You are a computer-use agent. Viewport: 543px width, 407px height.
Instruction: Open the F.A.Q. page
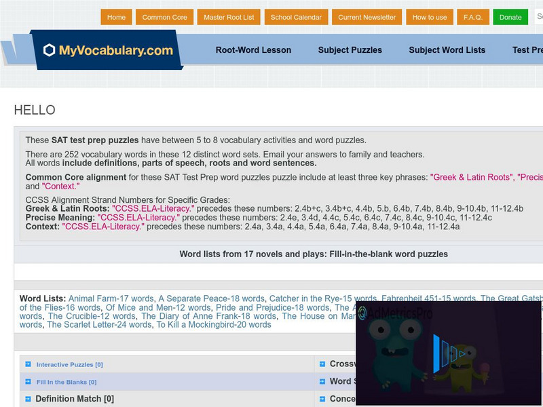click(472, 18)
